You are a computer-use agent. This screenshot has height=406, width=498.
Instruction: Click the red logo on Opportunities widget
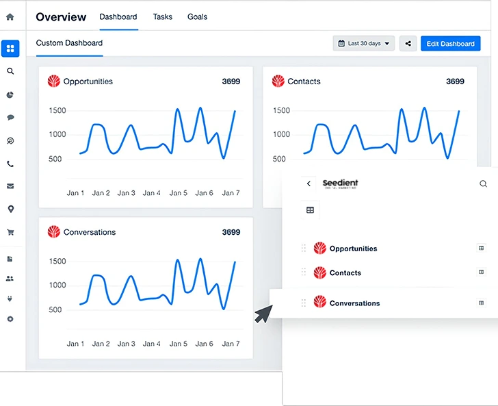(54, 81)
